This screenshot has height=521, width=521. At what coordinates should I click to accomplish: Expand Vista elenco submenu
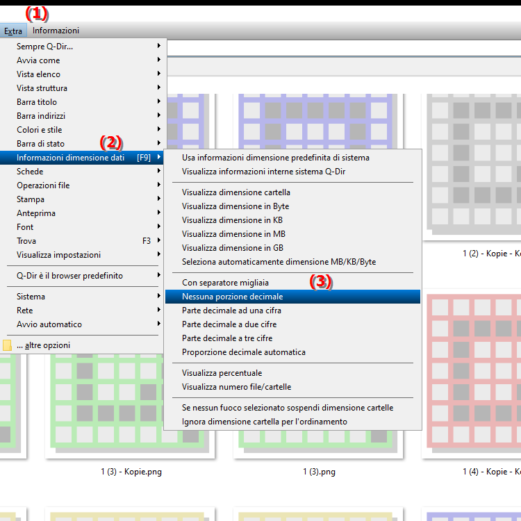(x=82, y=74)
